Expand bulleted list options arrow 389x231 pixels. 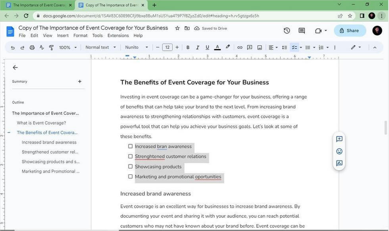coord(314,47)
